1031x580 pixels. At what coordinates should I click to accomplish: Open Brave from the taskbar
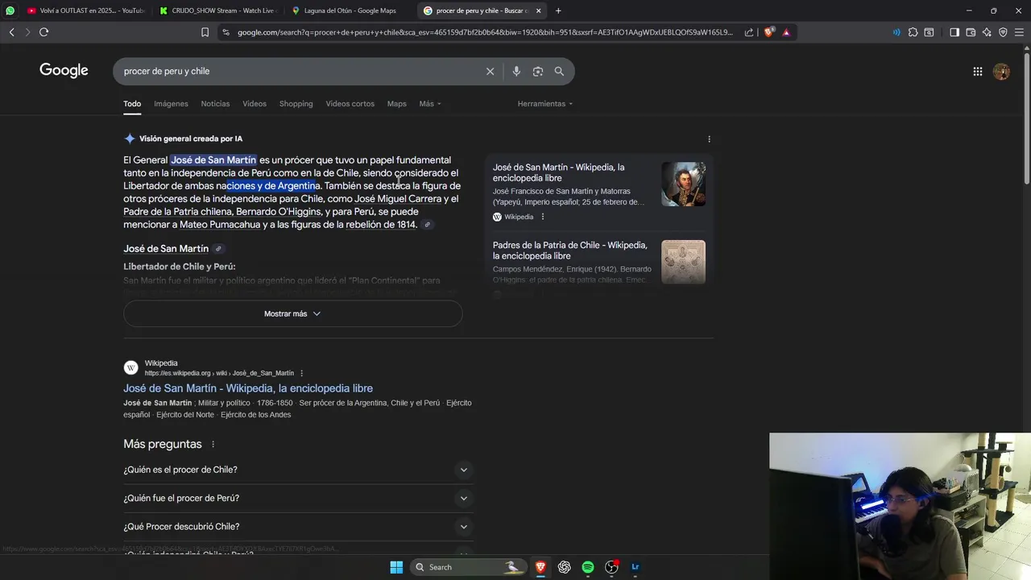pyautogui.click(x=540, y=567)
